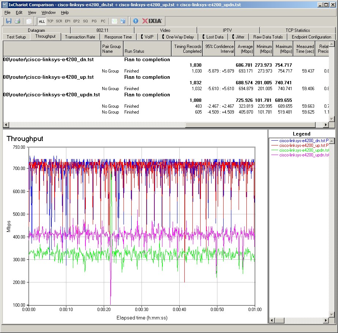Click the Run Status column header
The image size is (338, 333).
147,49
